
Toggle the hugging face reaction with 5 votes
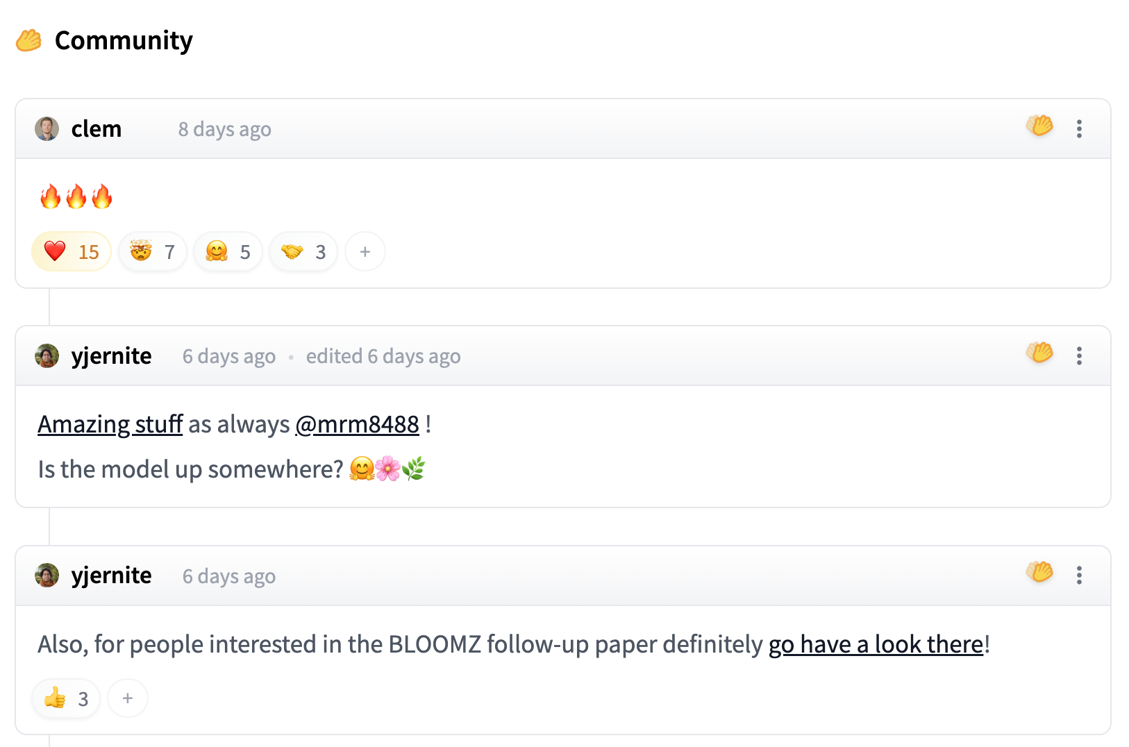click(228, 251)
